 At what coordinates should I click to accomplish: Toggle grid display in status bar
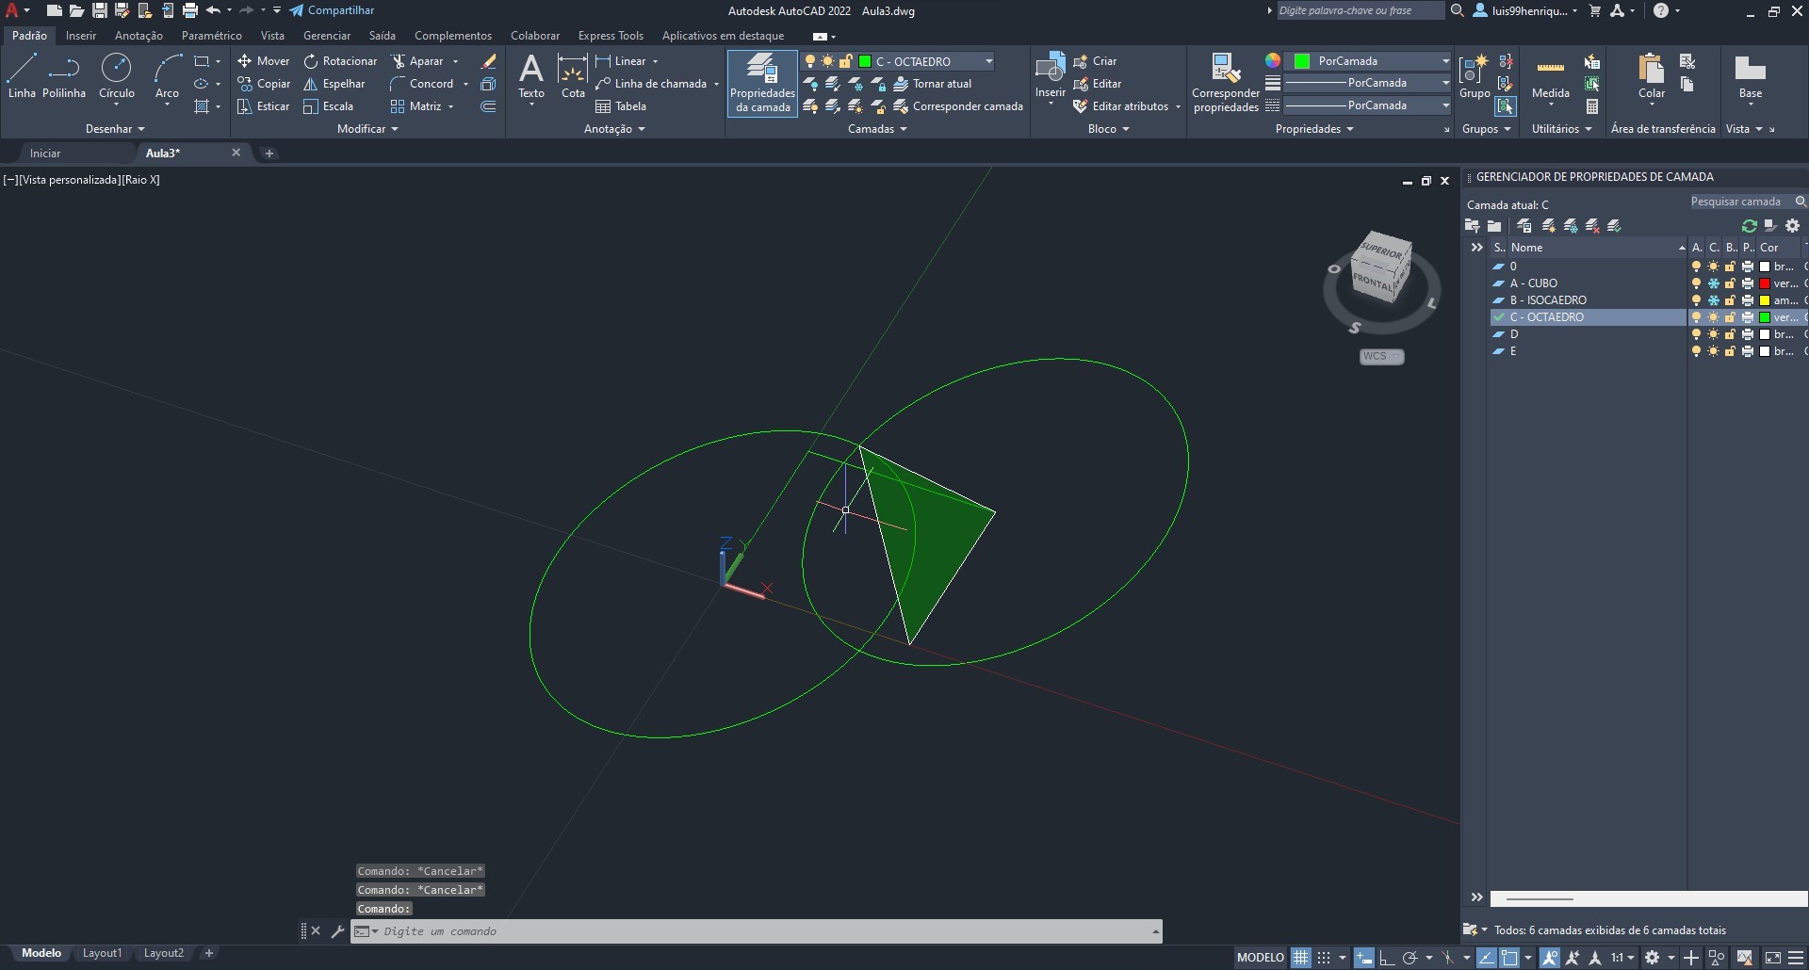pos(1300,958)
